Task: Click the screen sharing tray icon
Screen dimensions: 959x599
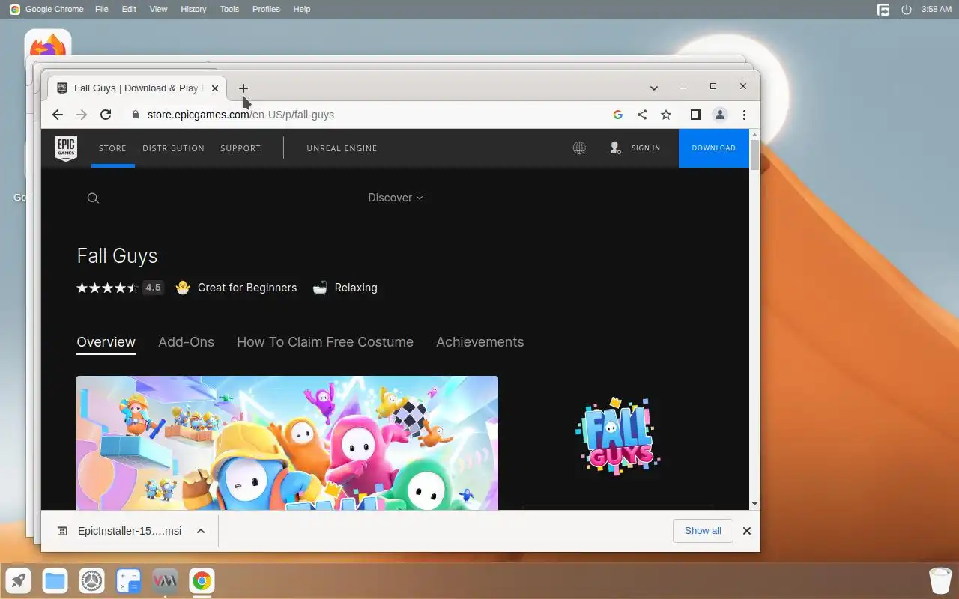Action: (x=883, y=10)
